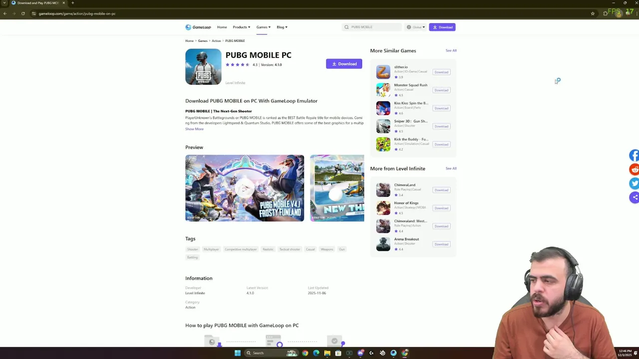Expand the Blog dropdown menu

282,27
